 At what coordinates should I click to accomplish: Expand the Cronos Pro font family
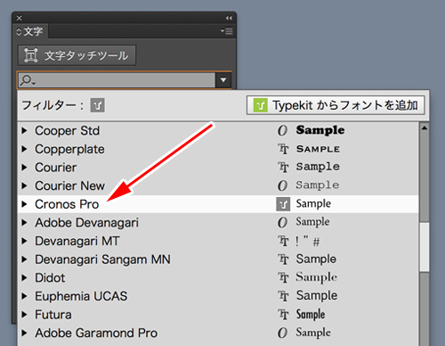25,204
